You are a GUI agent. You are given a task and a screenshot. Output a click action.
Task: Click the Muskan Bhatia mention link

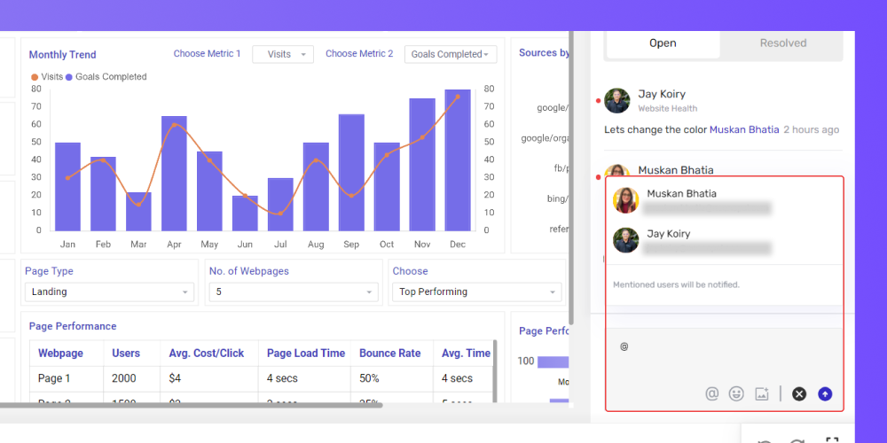pyautogui.click(x=744, y=130)
